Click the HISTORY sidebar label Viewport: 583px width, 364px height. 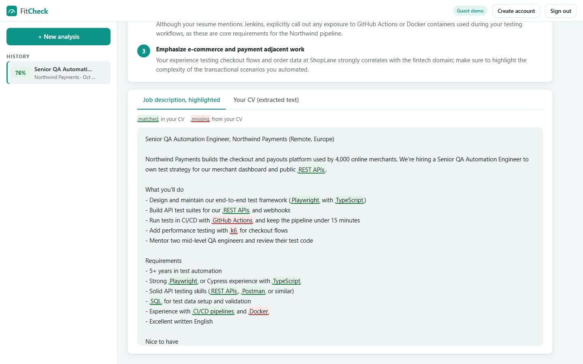(18, 56)
